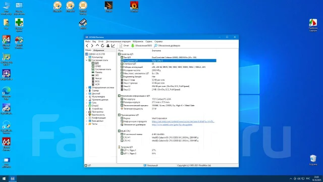Open the Windows Start button
Viewport: 323px width, 182px height.
pyautogui.click(x=4, y=178)
